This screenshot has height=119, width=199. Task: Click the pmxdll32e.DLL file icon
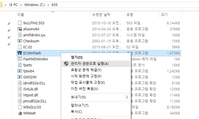point(20,101)
